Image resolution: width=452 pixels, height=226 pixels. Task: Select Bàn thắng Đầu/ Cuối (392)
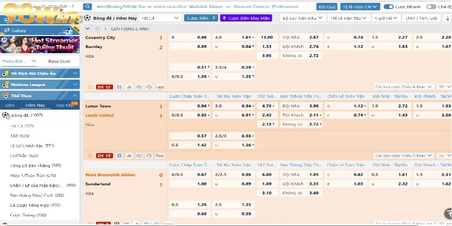(x=37, y=195)
